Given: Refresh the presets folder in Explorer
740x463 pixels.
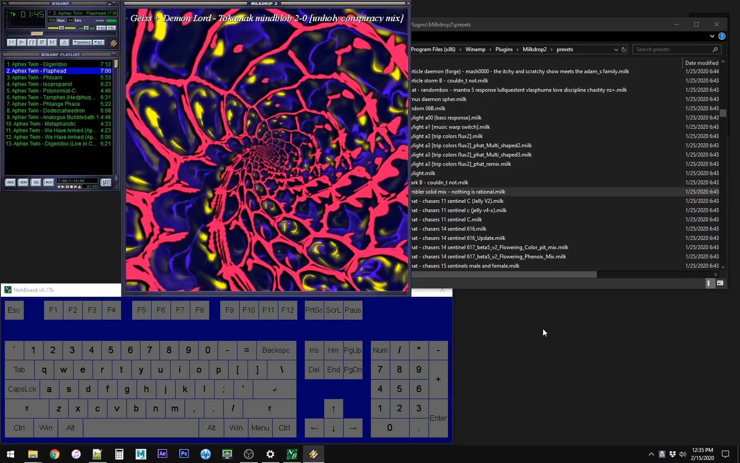Looking at the screenshot, I should pos(624,49).
